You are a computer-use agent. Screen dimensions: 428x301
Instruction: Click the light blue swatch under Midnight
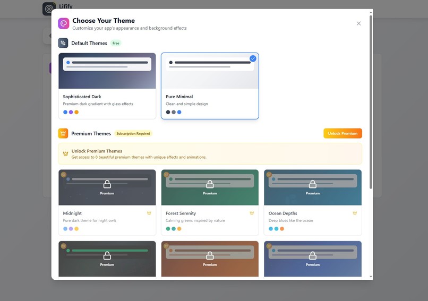pos(65,229)
